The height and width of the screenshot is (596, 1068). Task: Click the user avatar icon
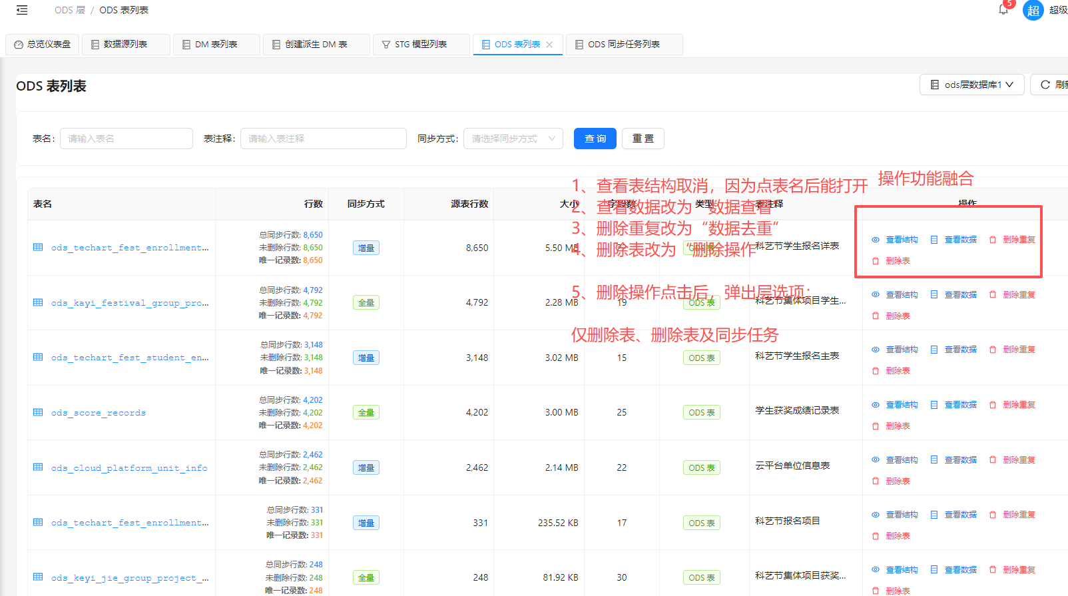[x=1033, y=11]
